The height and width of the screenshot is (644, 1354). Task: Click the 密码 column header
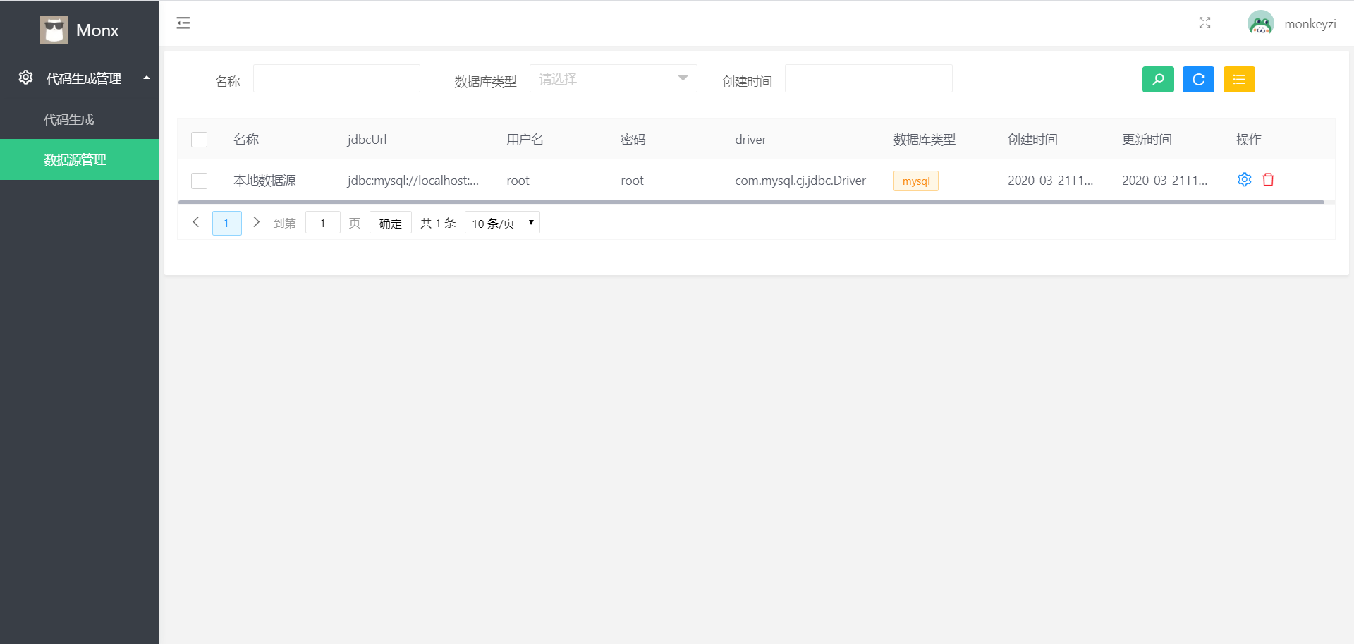633,140
